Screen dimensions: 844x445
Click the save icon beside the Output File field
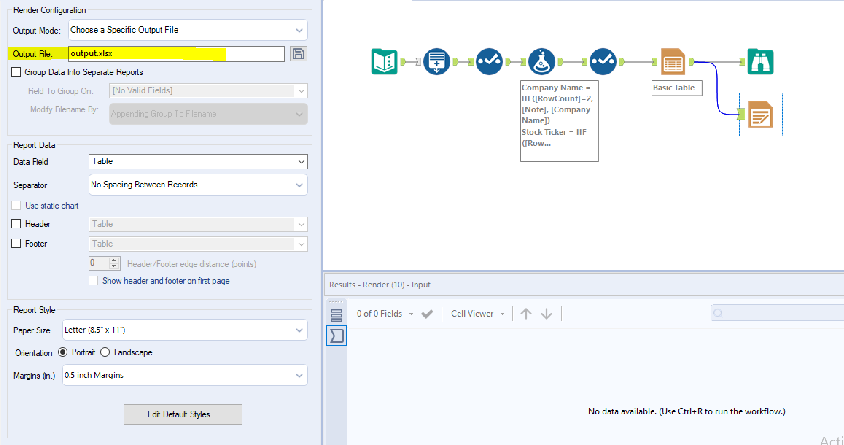pyautogui.click(x=298, y=54)
